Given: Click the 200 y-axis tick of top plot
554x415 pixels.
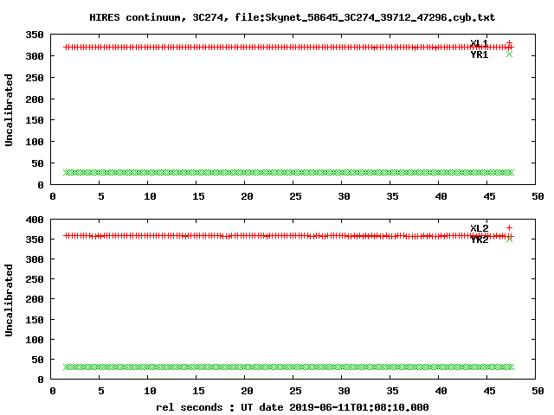Looking at the screenshot, I should (35, 99).
